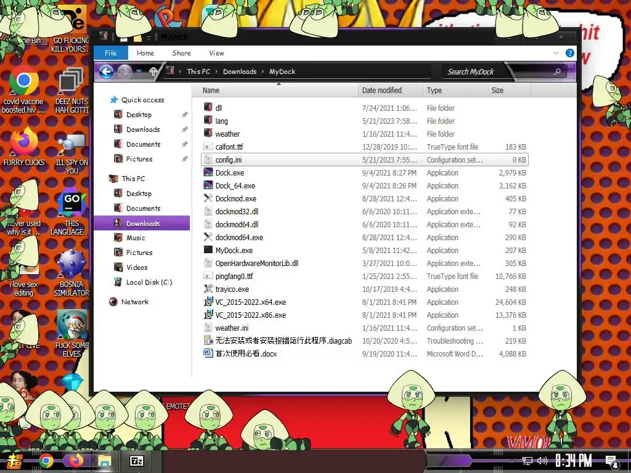Select Documents under Quick access
Screen dimensions: 631x473
pos(143,144)
